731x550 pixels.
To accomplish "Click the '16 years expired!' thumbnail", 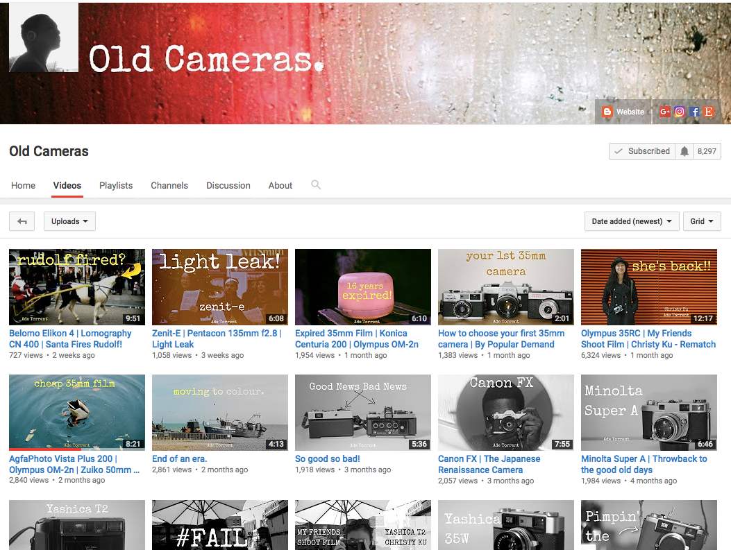I will (363, 287).
